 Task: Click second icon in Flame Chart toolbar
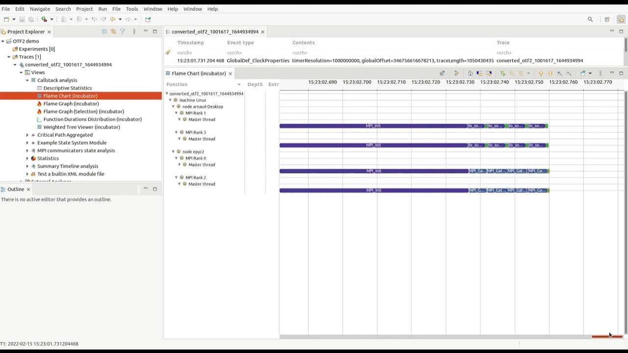pyautogui.click(x=456, y=74)
